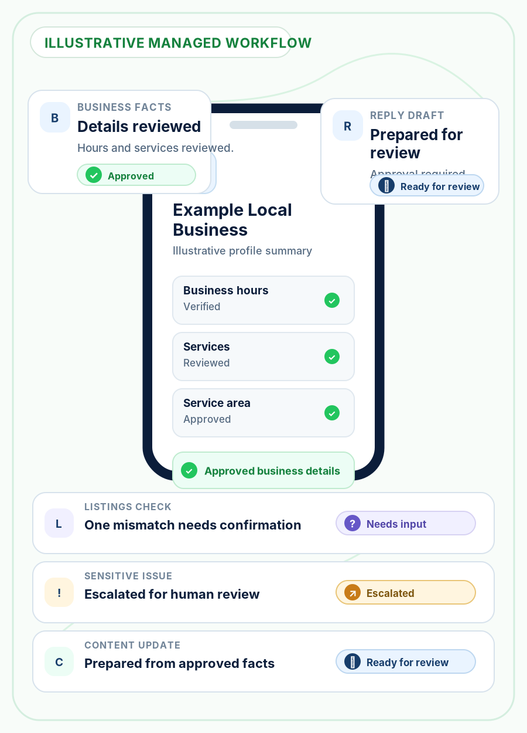Click the arrow icon in Escalated badge

click(353, 593)
